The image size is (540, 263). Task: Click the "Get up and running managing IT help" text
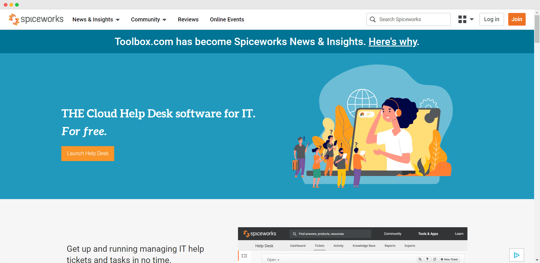(135, 249)
